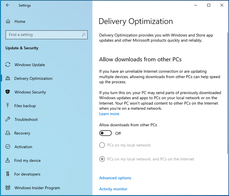Minimize the Settings window
Viewport: 229px width, 196px height.
[195, 5]
